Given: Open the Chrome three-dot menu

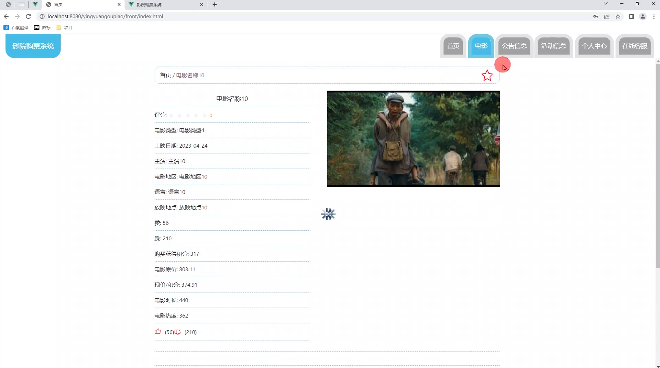Looking at the screenshot, I should (654, 16).
